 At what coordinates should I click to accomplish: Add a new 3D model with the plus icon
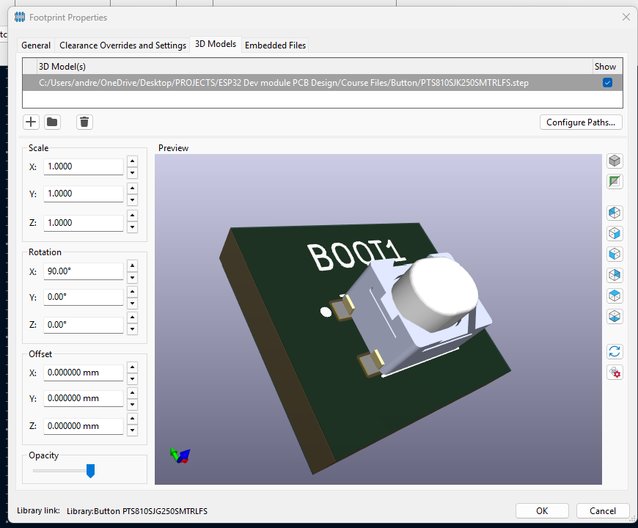(31, 122)
